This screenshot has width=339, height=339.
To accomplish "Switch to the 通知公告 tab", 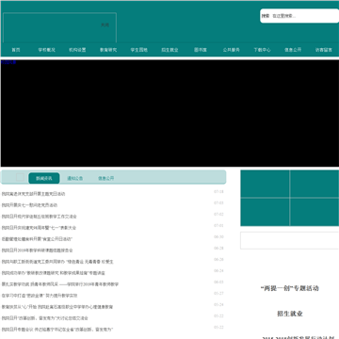I will 74,178.
